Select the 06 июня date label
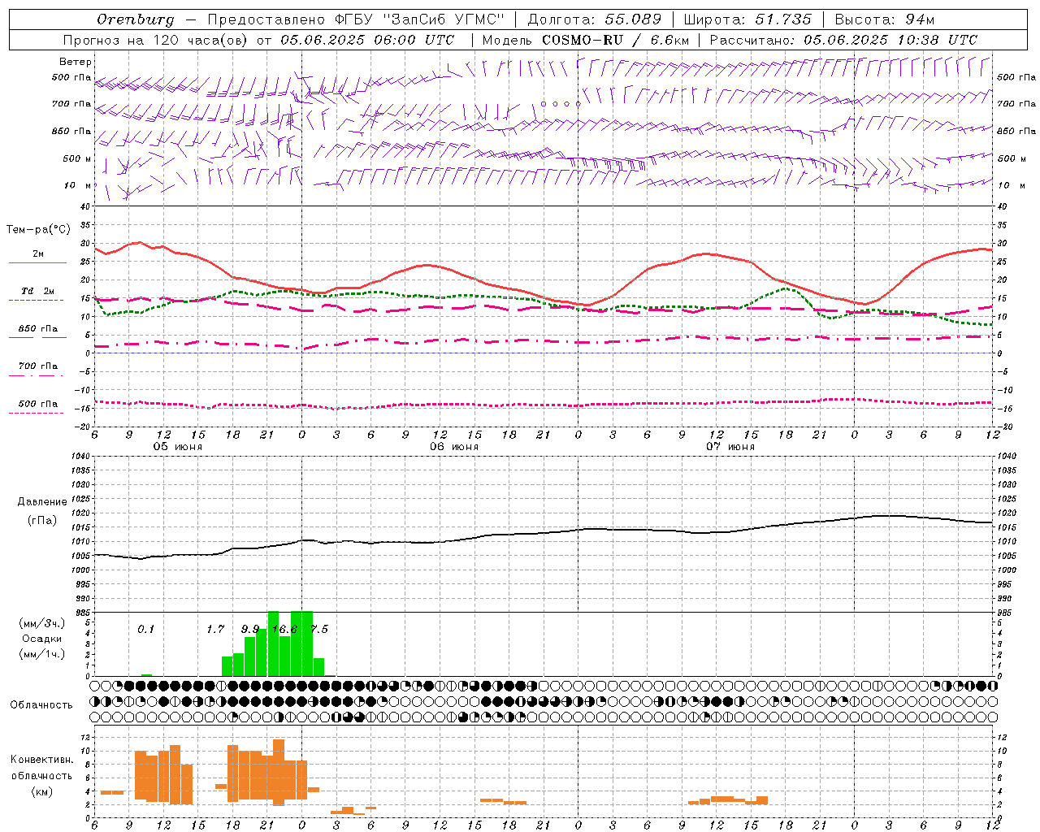 (x=454, y=447)
